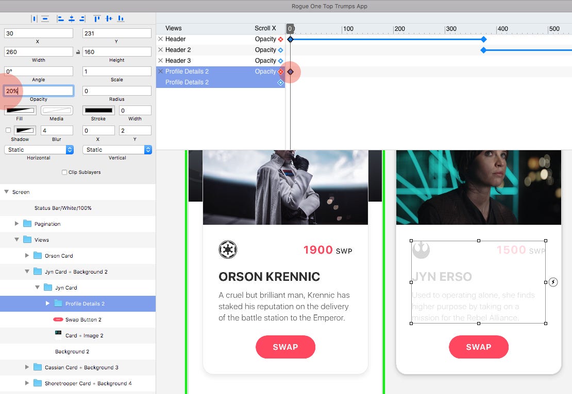Open the Media picker well
Image resolution: width=572 pixels, height=394 pixels.
click(57, 111)
